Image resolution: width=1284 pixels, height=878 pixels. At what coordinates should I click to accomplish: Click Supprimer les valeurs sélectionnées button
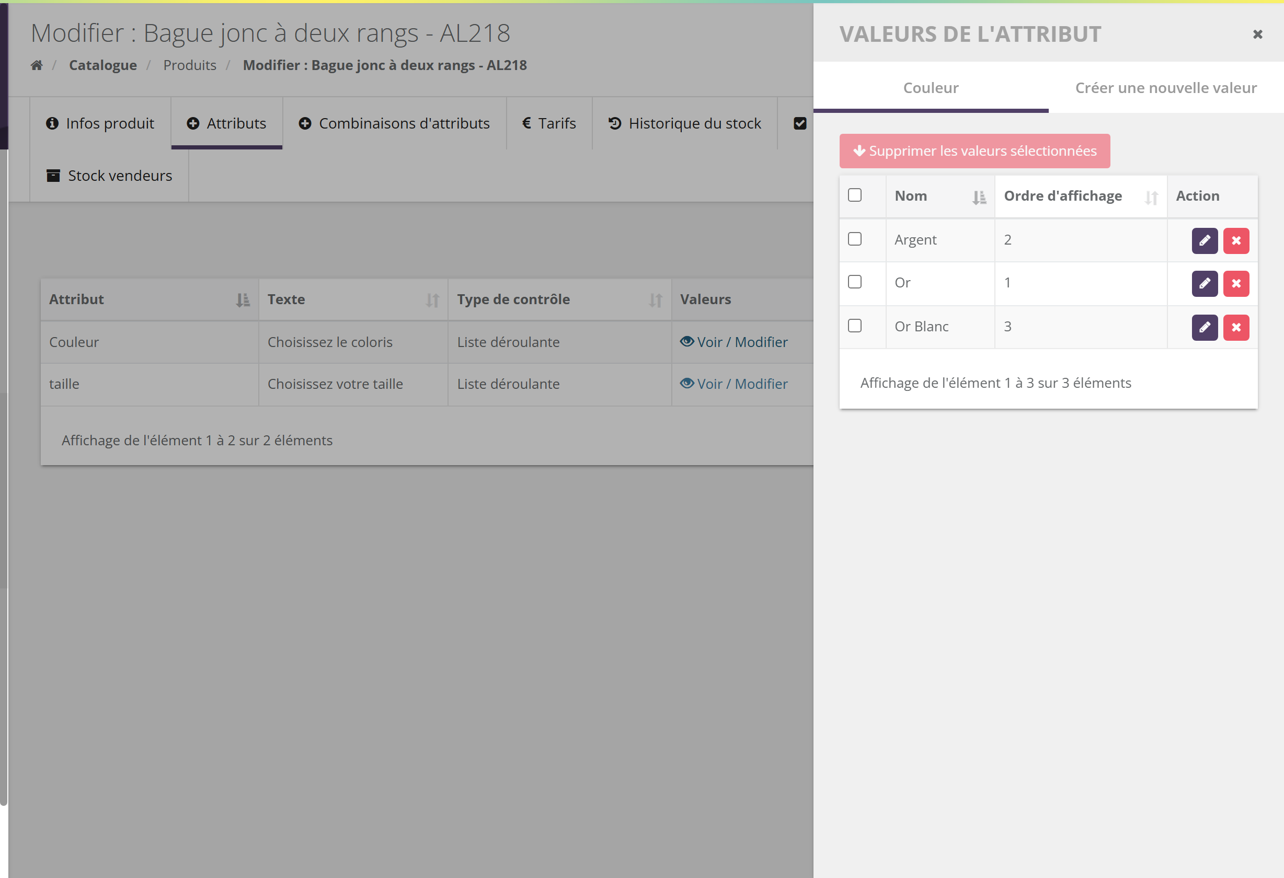pyautogui.click(x=975, y=151)
